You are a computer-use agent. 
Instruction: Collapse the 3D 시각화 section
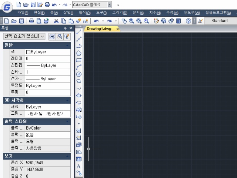pos(67,100)
